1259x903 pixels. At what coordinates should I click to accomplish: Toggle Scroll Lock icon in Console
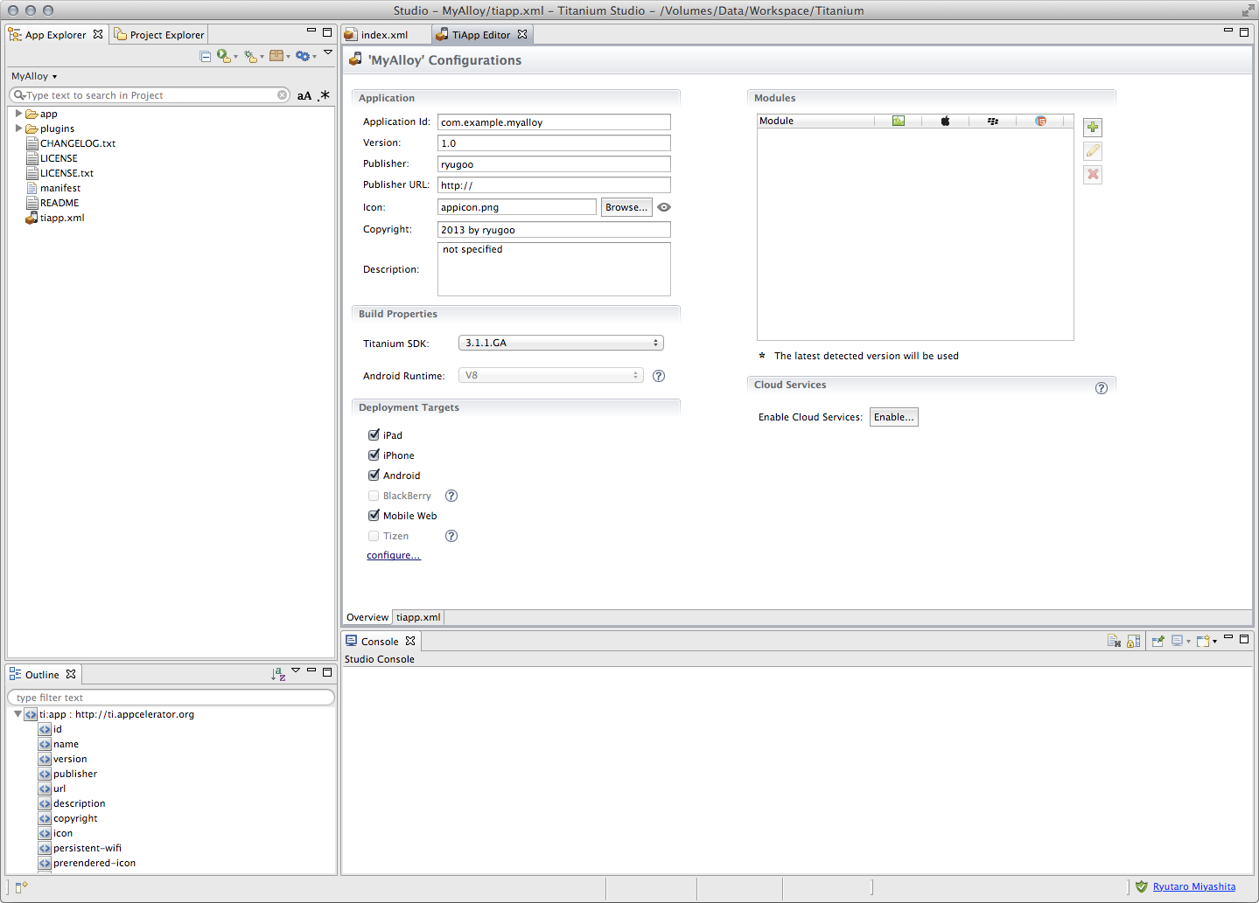pyautogui.click(x=1133, y=641)
